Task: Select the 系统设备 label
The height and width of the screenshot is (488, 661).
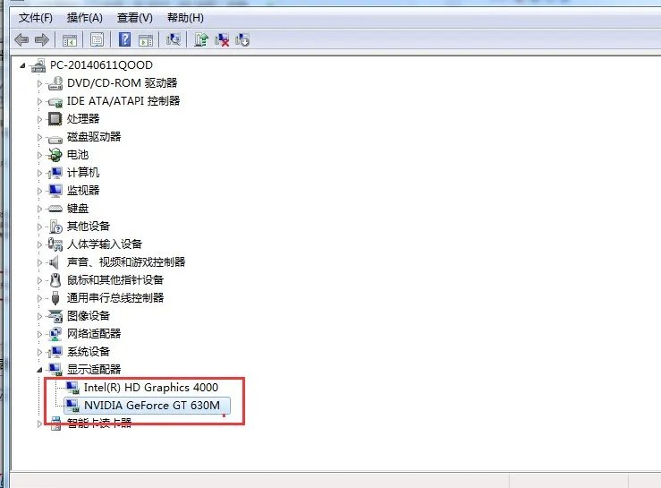Action: coord(89,352)
